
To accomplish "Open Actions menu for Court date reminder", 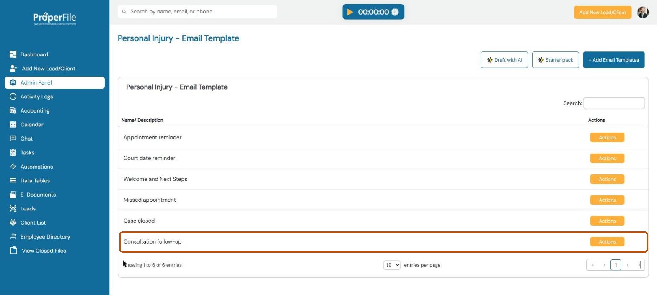I will click(x=607, y=158).
